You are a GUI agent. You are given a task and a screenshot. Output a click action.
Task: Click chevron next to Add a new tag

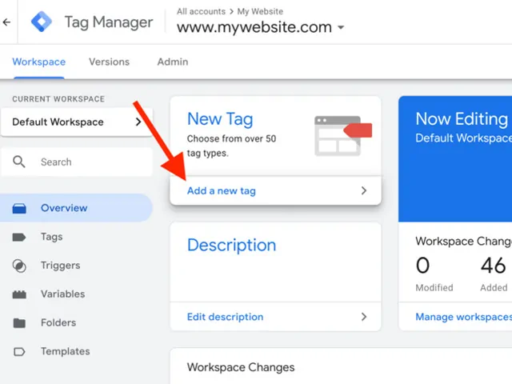coord(364,191)
